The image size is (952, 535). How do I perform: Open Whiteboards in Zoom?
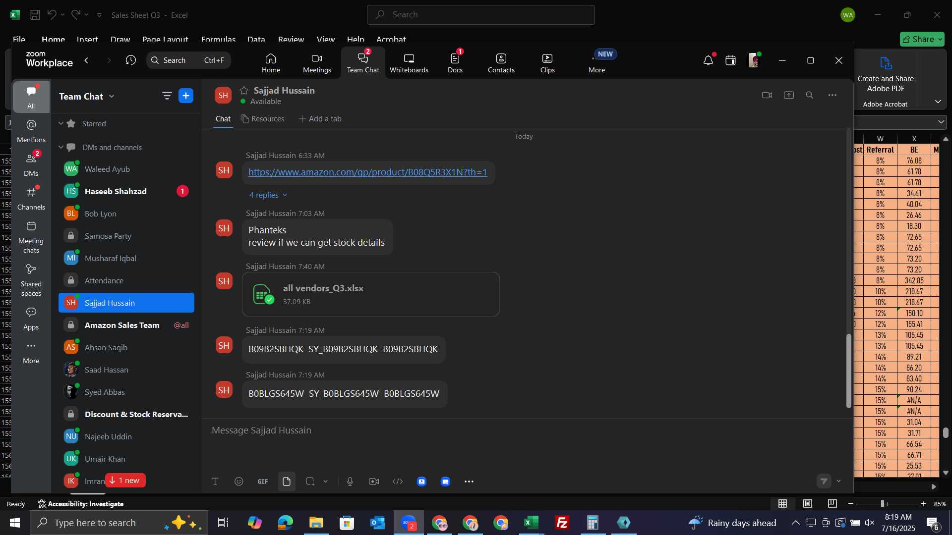coord(409,63)
